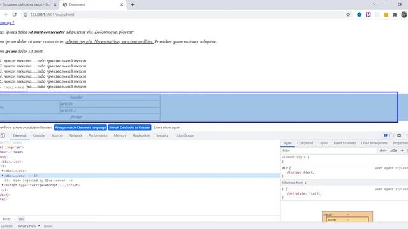Click the header cell in highlighted table
The width and height of the screenshot is (408, 229).
(76, 97)
